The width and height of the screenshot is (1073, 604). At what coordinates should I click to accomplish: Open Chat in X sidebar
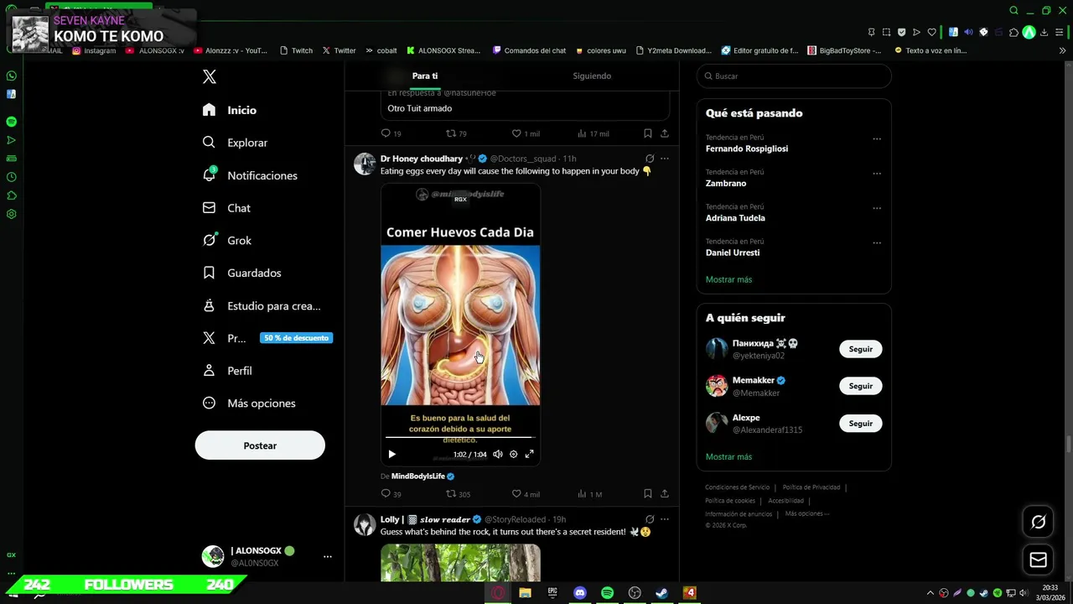point(226,208)
